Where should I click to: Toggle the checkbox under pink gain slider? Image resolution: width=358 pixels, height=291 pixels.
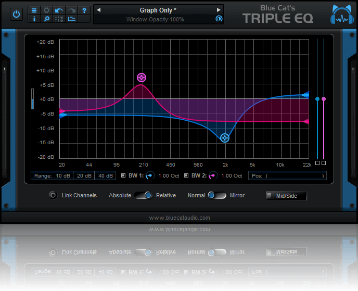point(324,163)
